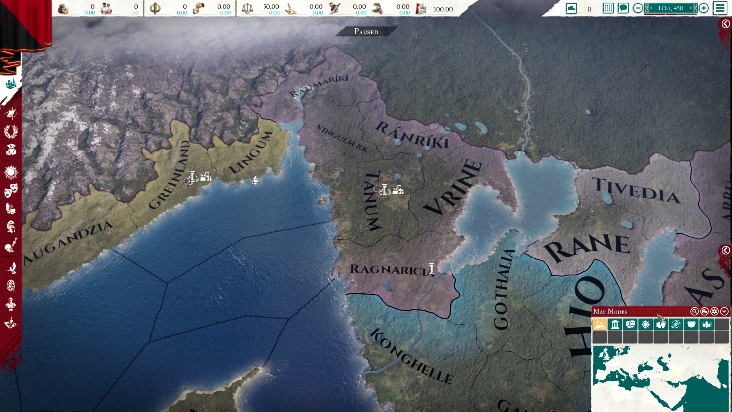Open the sidebar galley ship icon at bottom
Screen dimensions: 732x412
pyautogui.click(x=11, y=323)
